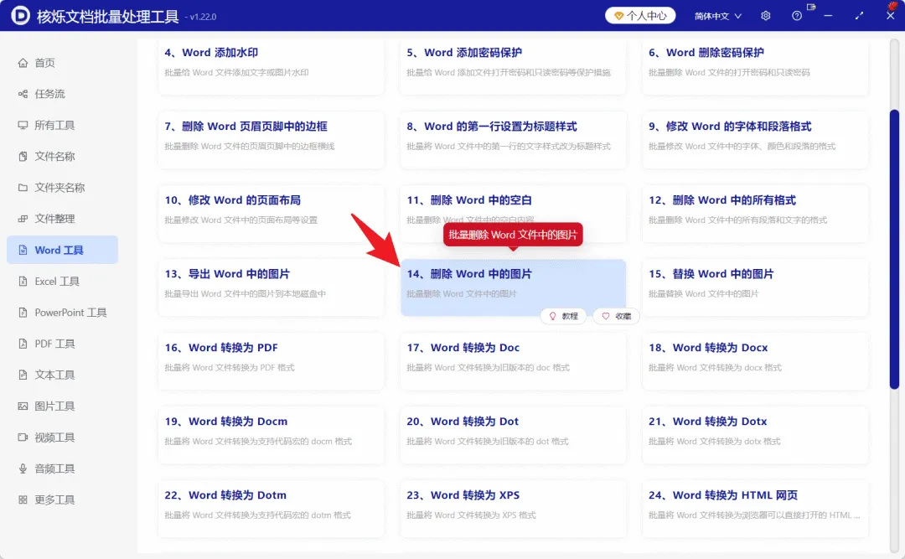The height and width of the screenshot is (559, 905).
Task: Open 16、Word 转换为 PDF
Action: pos(271,361)
